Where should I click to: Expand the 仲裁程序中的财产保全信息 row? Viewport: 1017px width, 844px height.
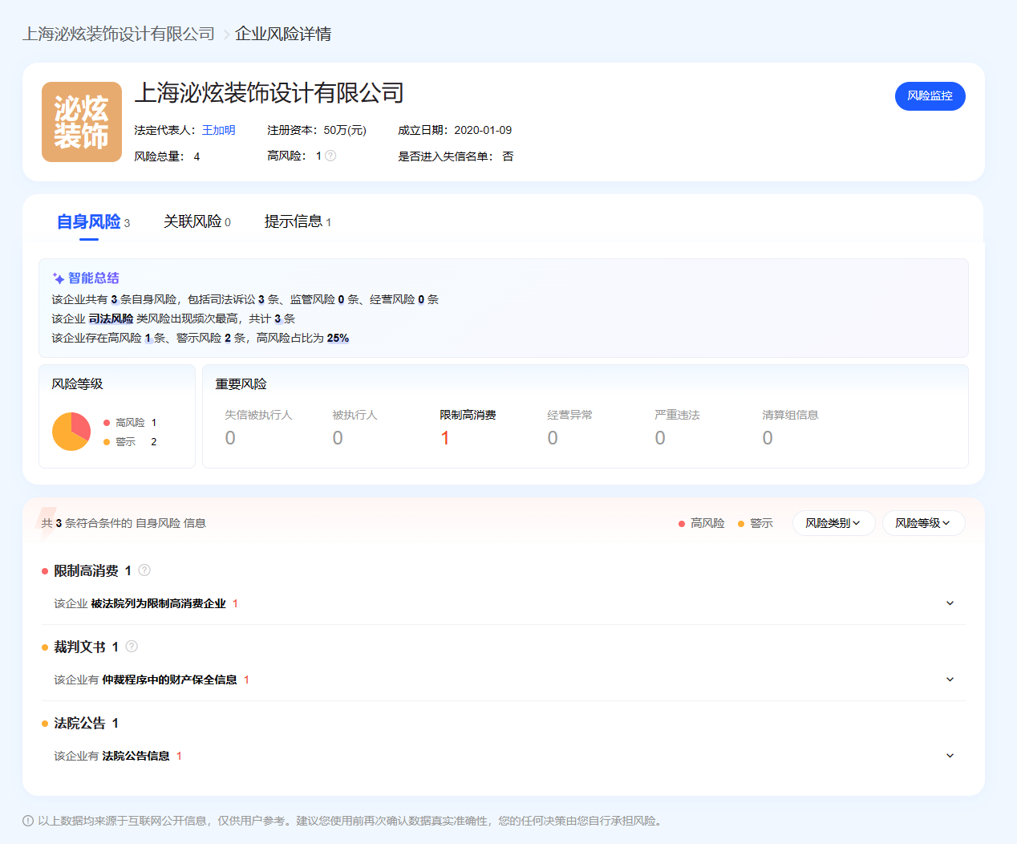tap(950, 680)
